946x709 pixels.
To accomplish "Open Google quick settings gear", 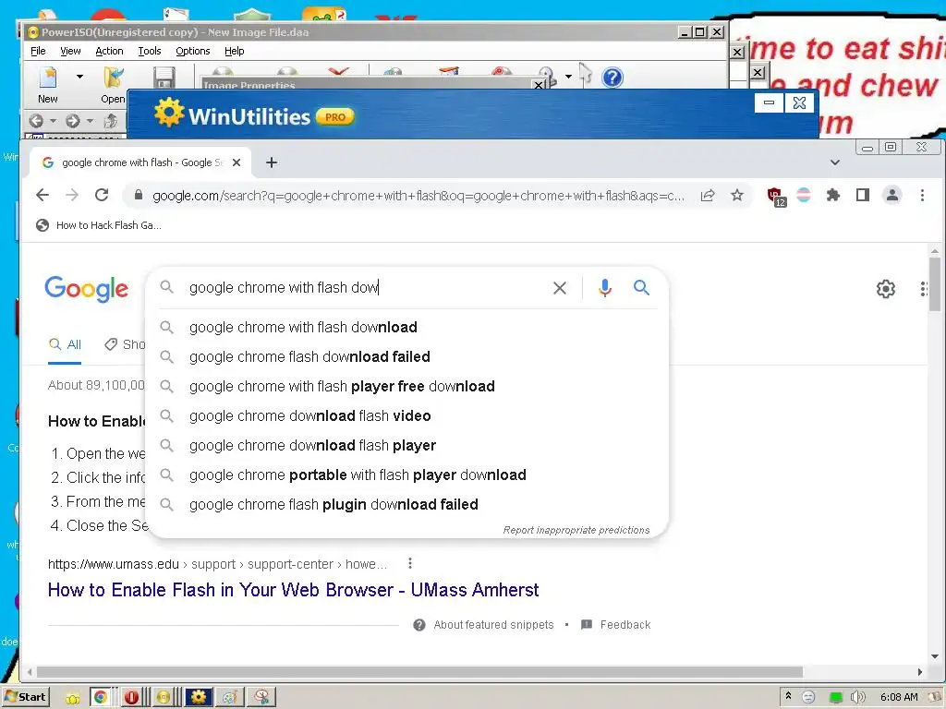I will [x=886, y=289].
